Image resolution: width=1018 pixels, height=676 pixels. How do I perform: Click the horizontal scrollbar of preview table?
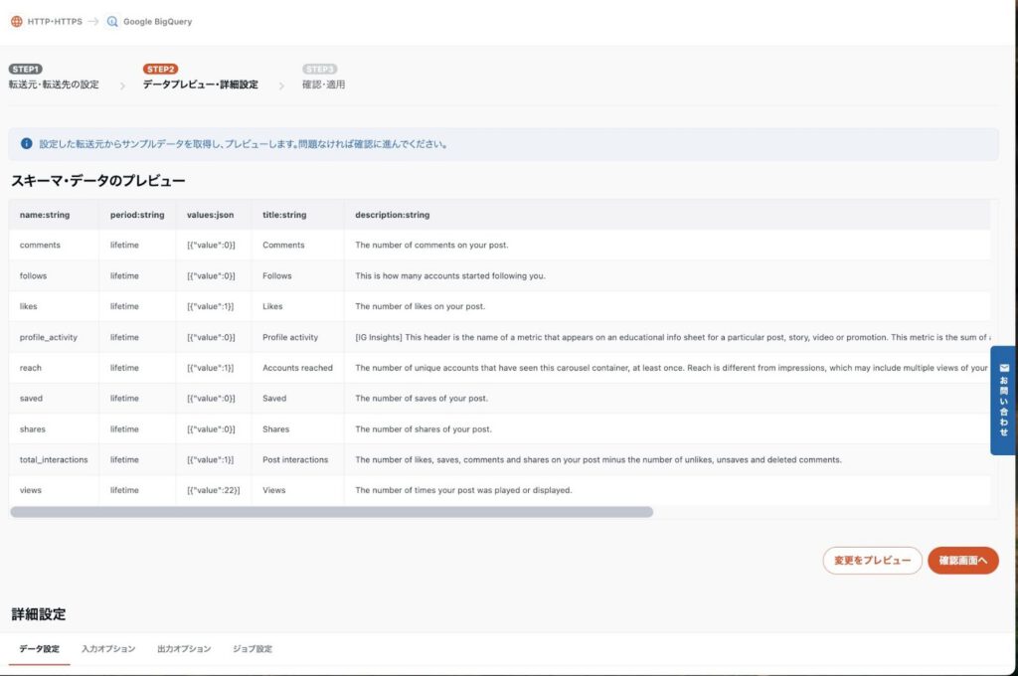pos(331,512)
